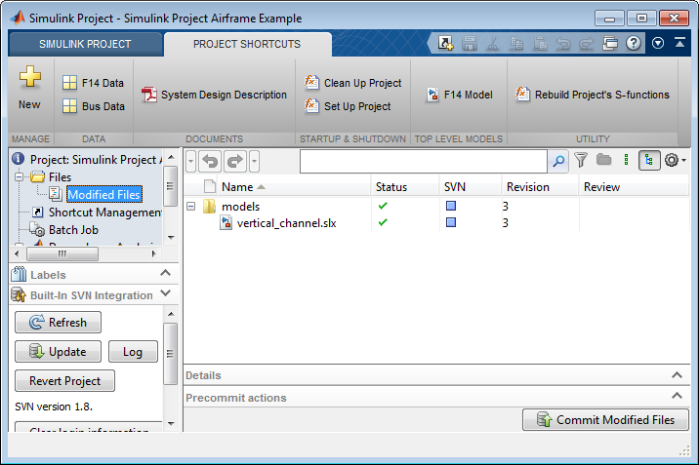Open the Bus Data shortcut
Image resolution: width=699 pixels, height=465 pixels.
pyautogui.click(x=93, y=106)
